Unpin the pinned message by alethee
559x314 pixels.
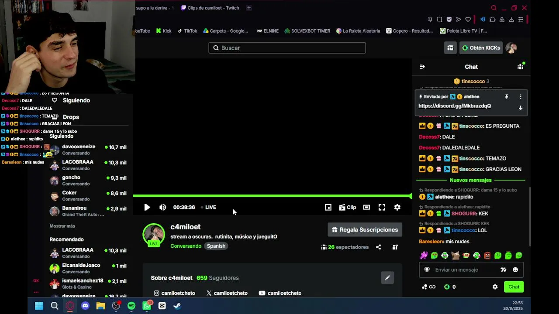click(x=507, y=97)
